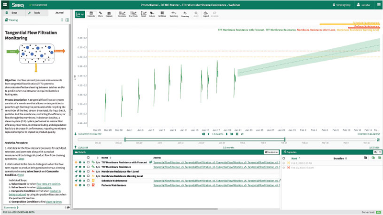Viewport: 383px width, 215px height.
Task: Expand the trend view type dropdown
Action: tap(80, 14)
